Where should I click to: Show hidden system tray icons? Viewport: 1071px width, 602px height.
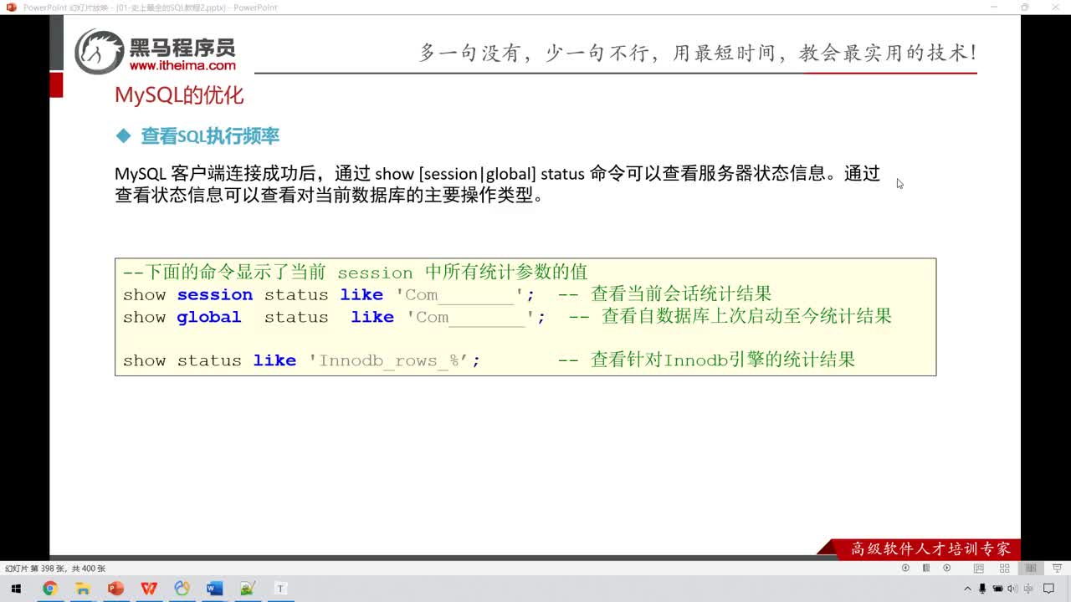click(x=968, y=589)
